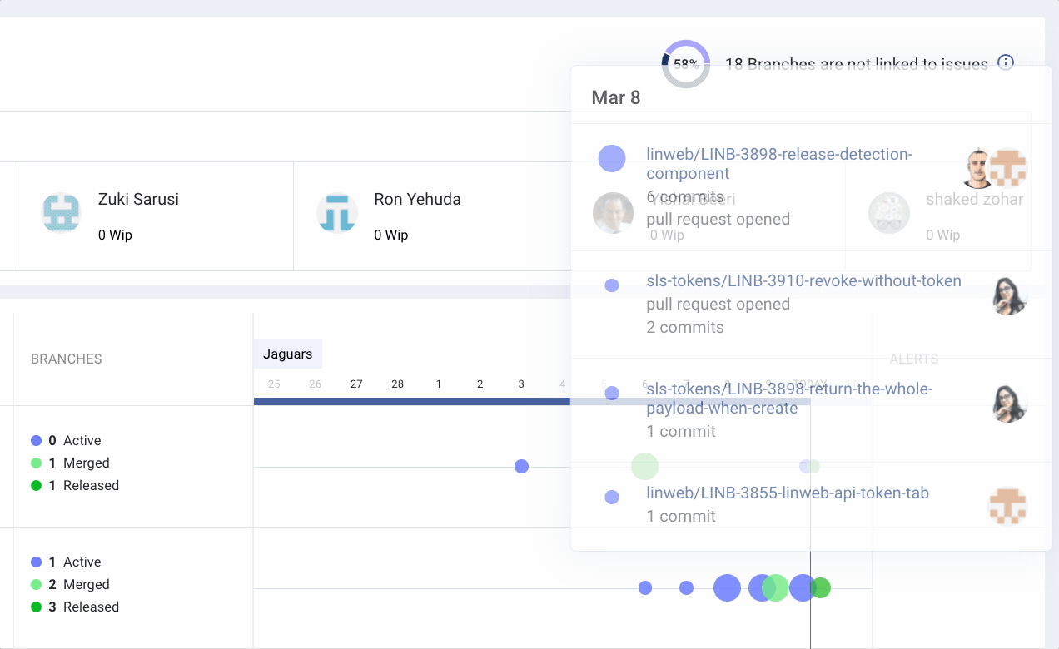Viewport: 1059px width, 649px height.
Task: Click the dark green released dot near today line
Action: tap(821, 587)
